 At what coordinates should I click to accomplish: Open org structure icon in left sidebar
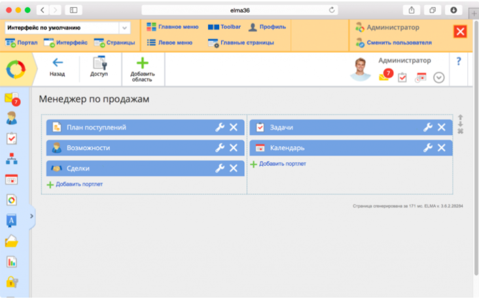(12, 159)
